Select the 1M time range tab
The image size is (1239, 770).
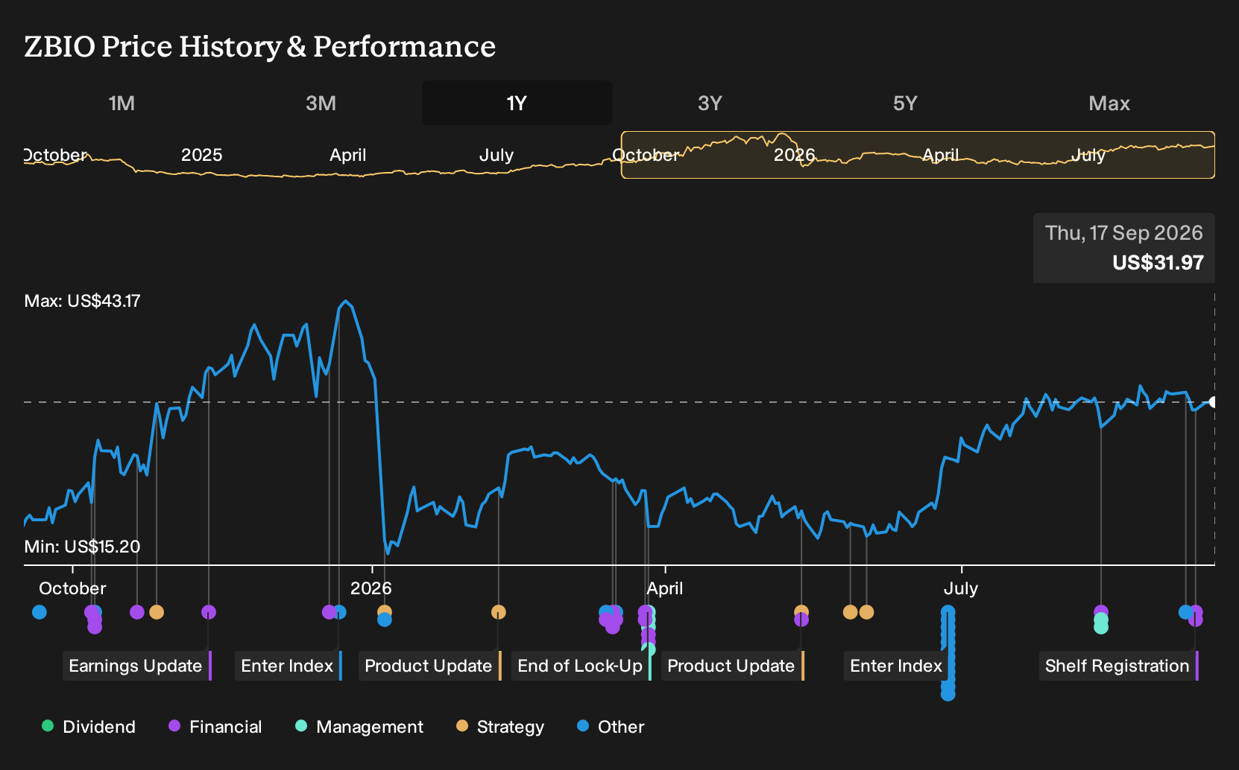(122, 103)
